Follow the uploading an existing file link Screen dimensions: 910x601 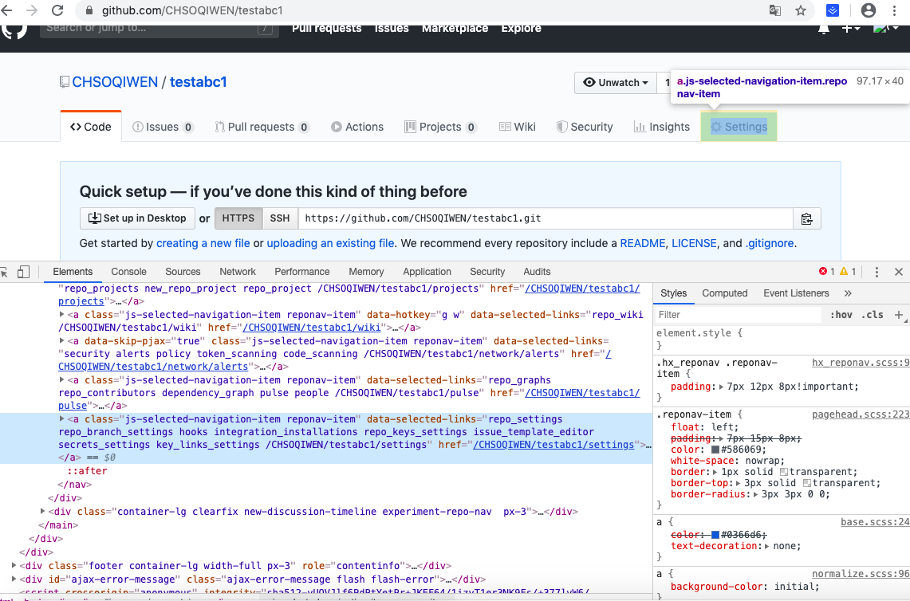click(330, 244)
